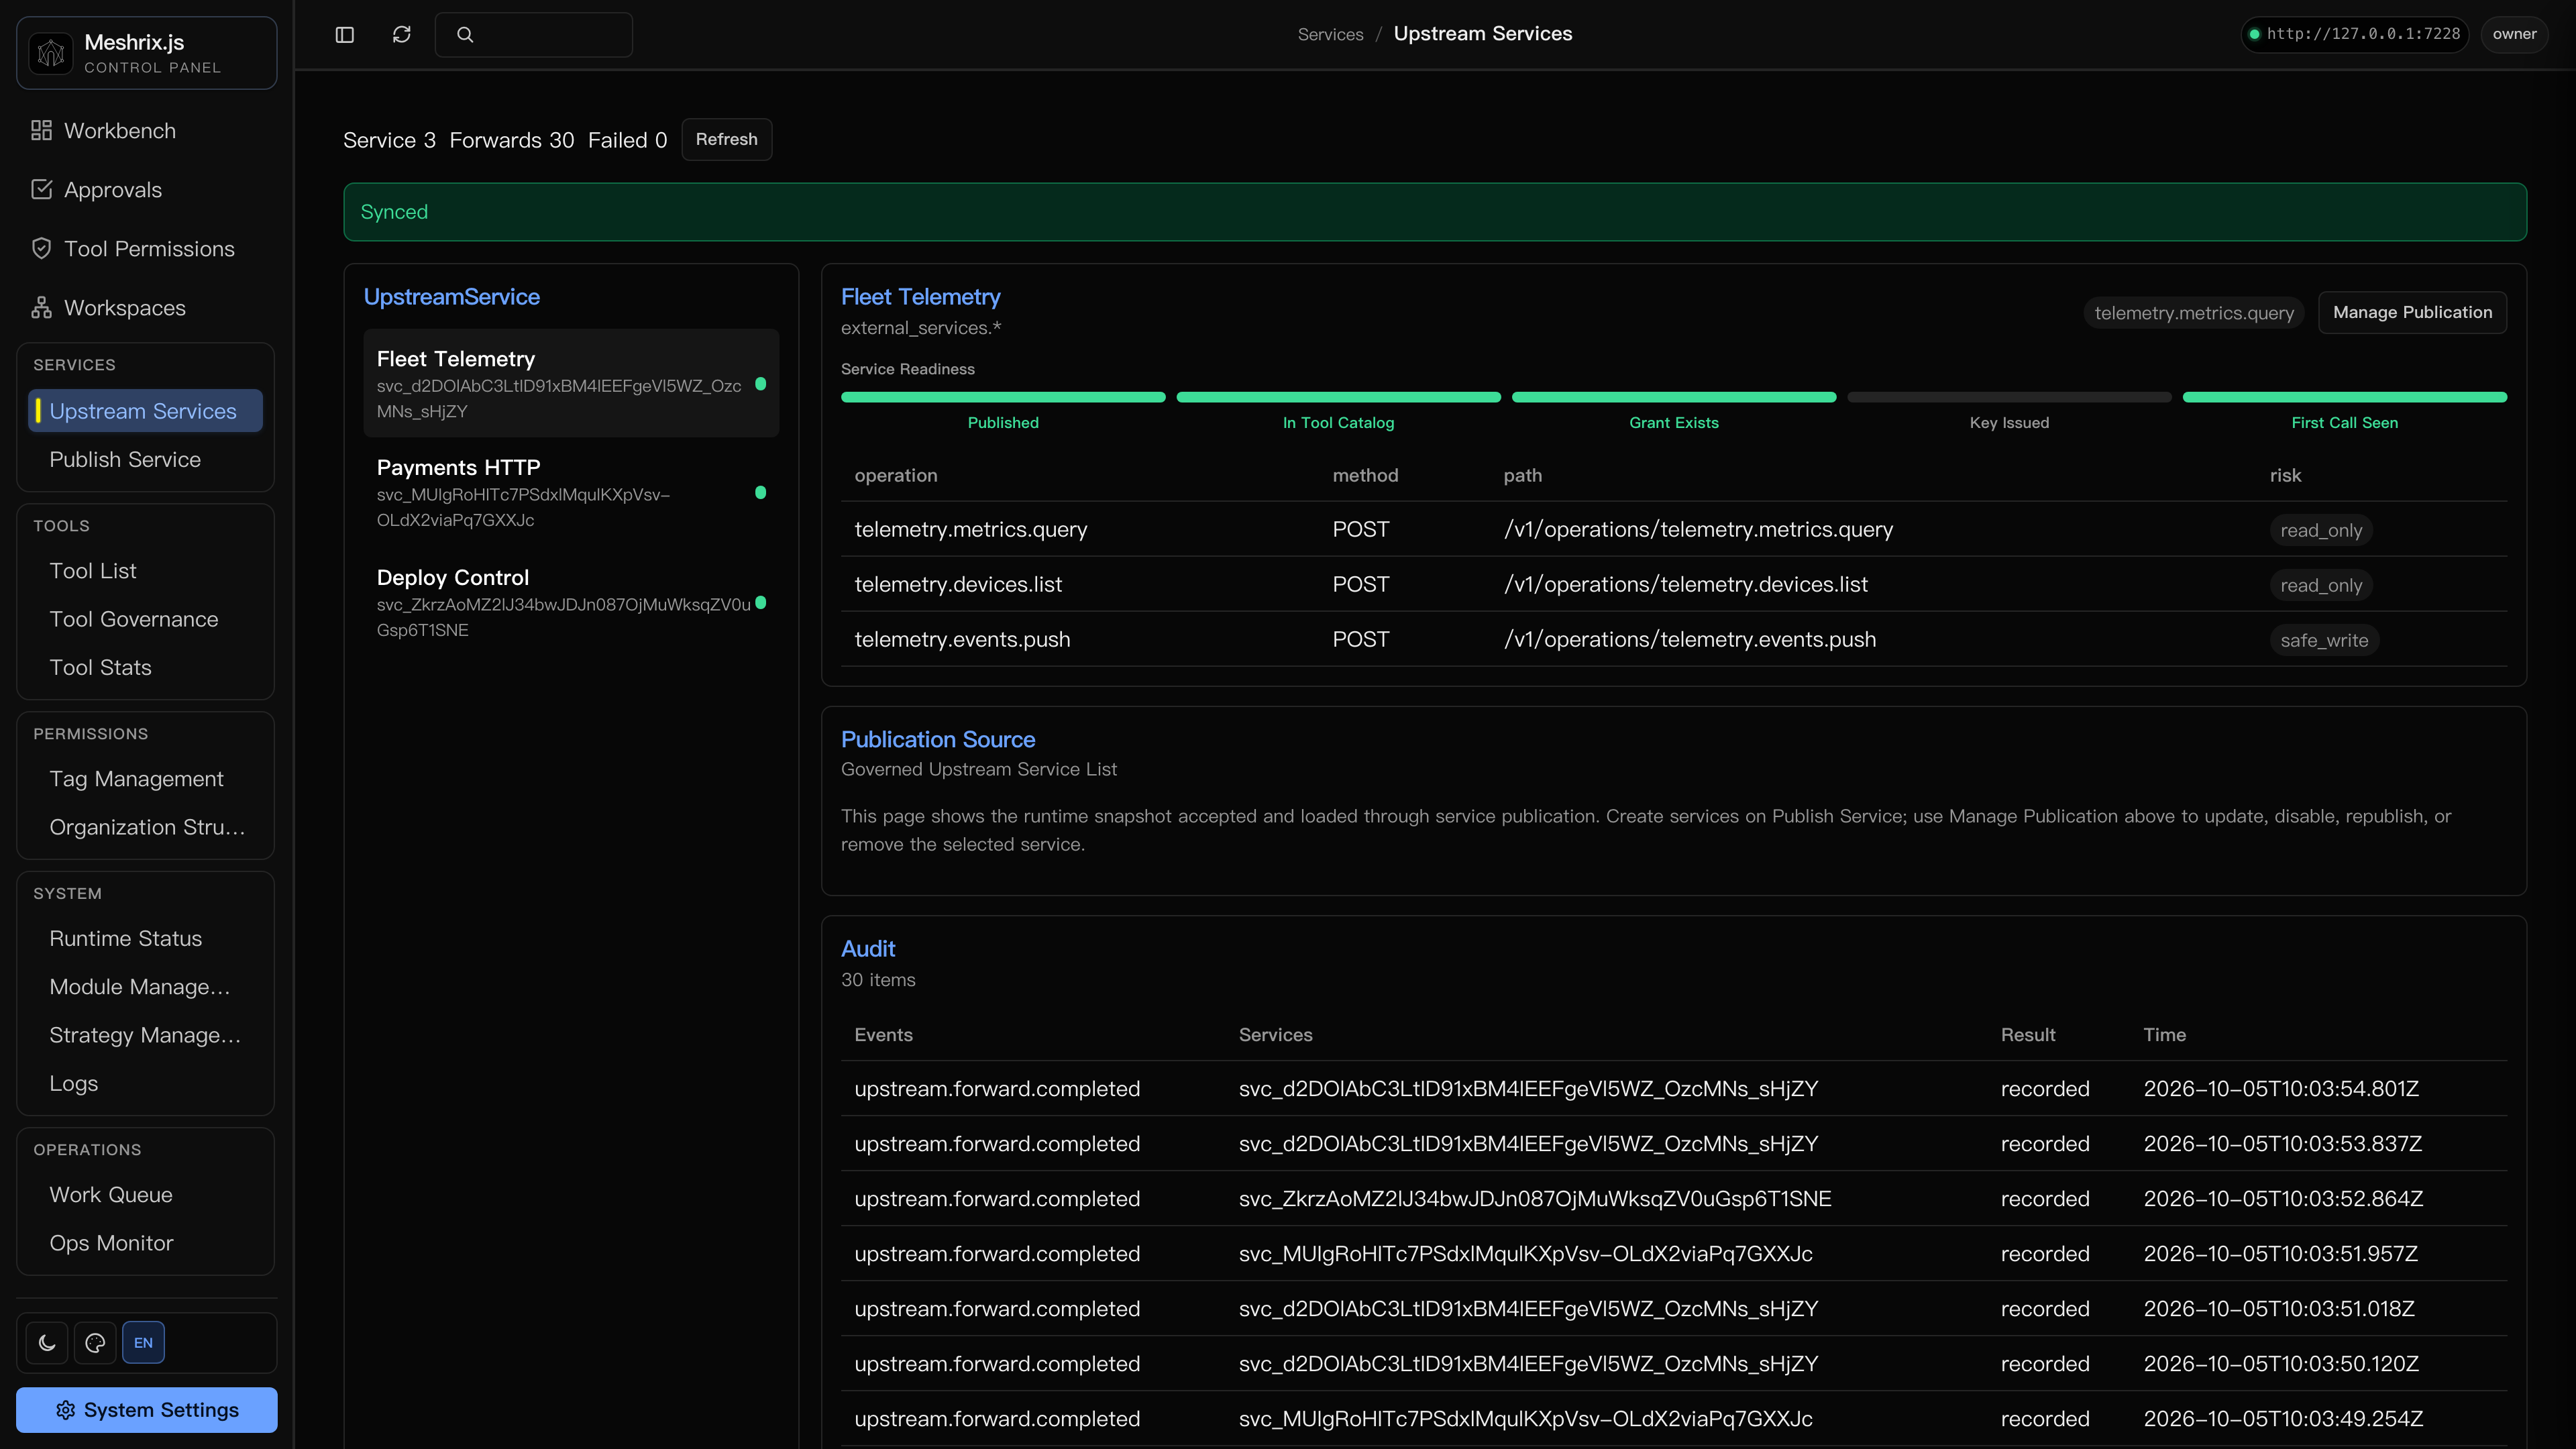The height and width of the screenshot is (1449, 2576).
Task: Click the telemetry.metrics.query tag chip
Action: click(2194, 313)
